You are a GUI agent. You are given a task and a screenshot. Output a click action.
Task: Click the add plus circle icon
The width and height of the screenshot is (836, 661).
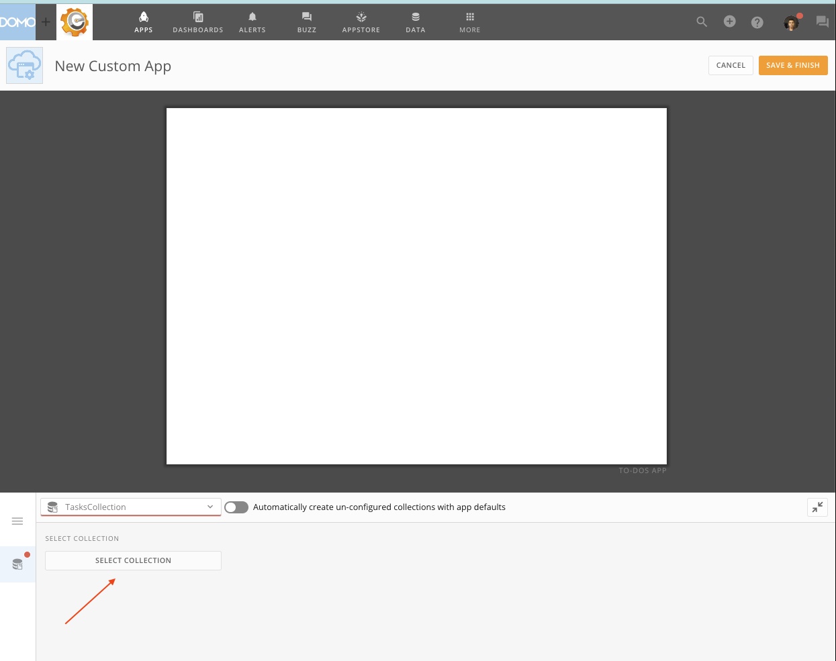pos(730,21)
